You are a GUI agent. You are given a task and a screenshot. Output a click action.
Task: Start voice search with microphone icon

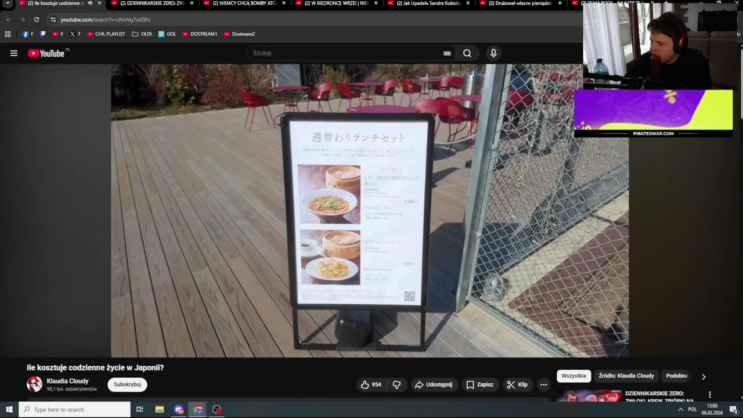493,53
